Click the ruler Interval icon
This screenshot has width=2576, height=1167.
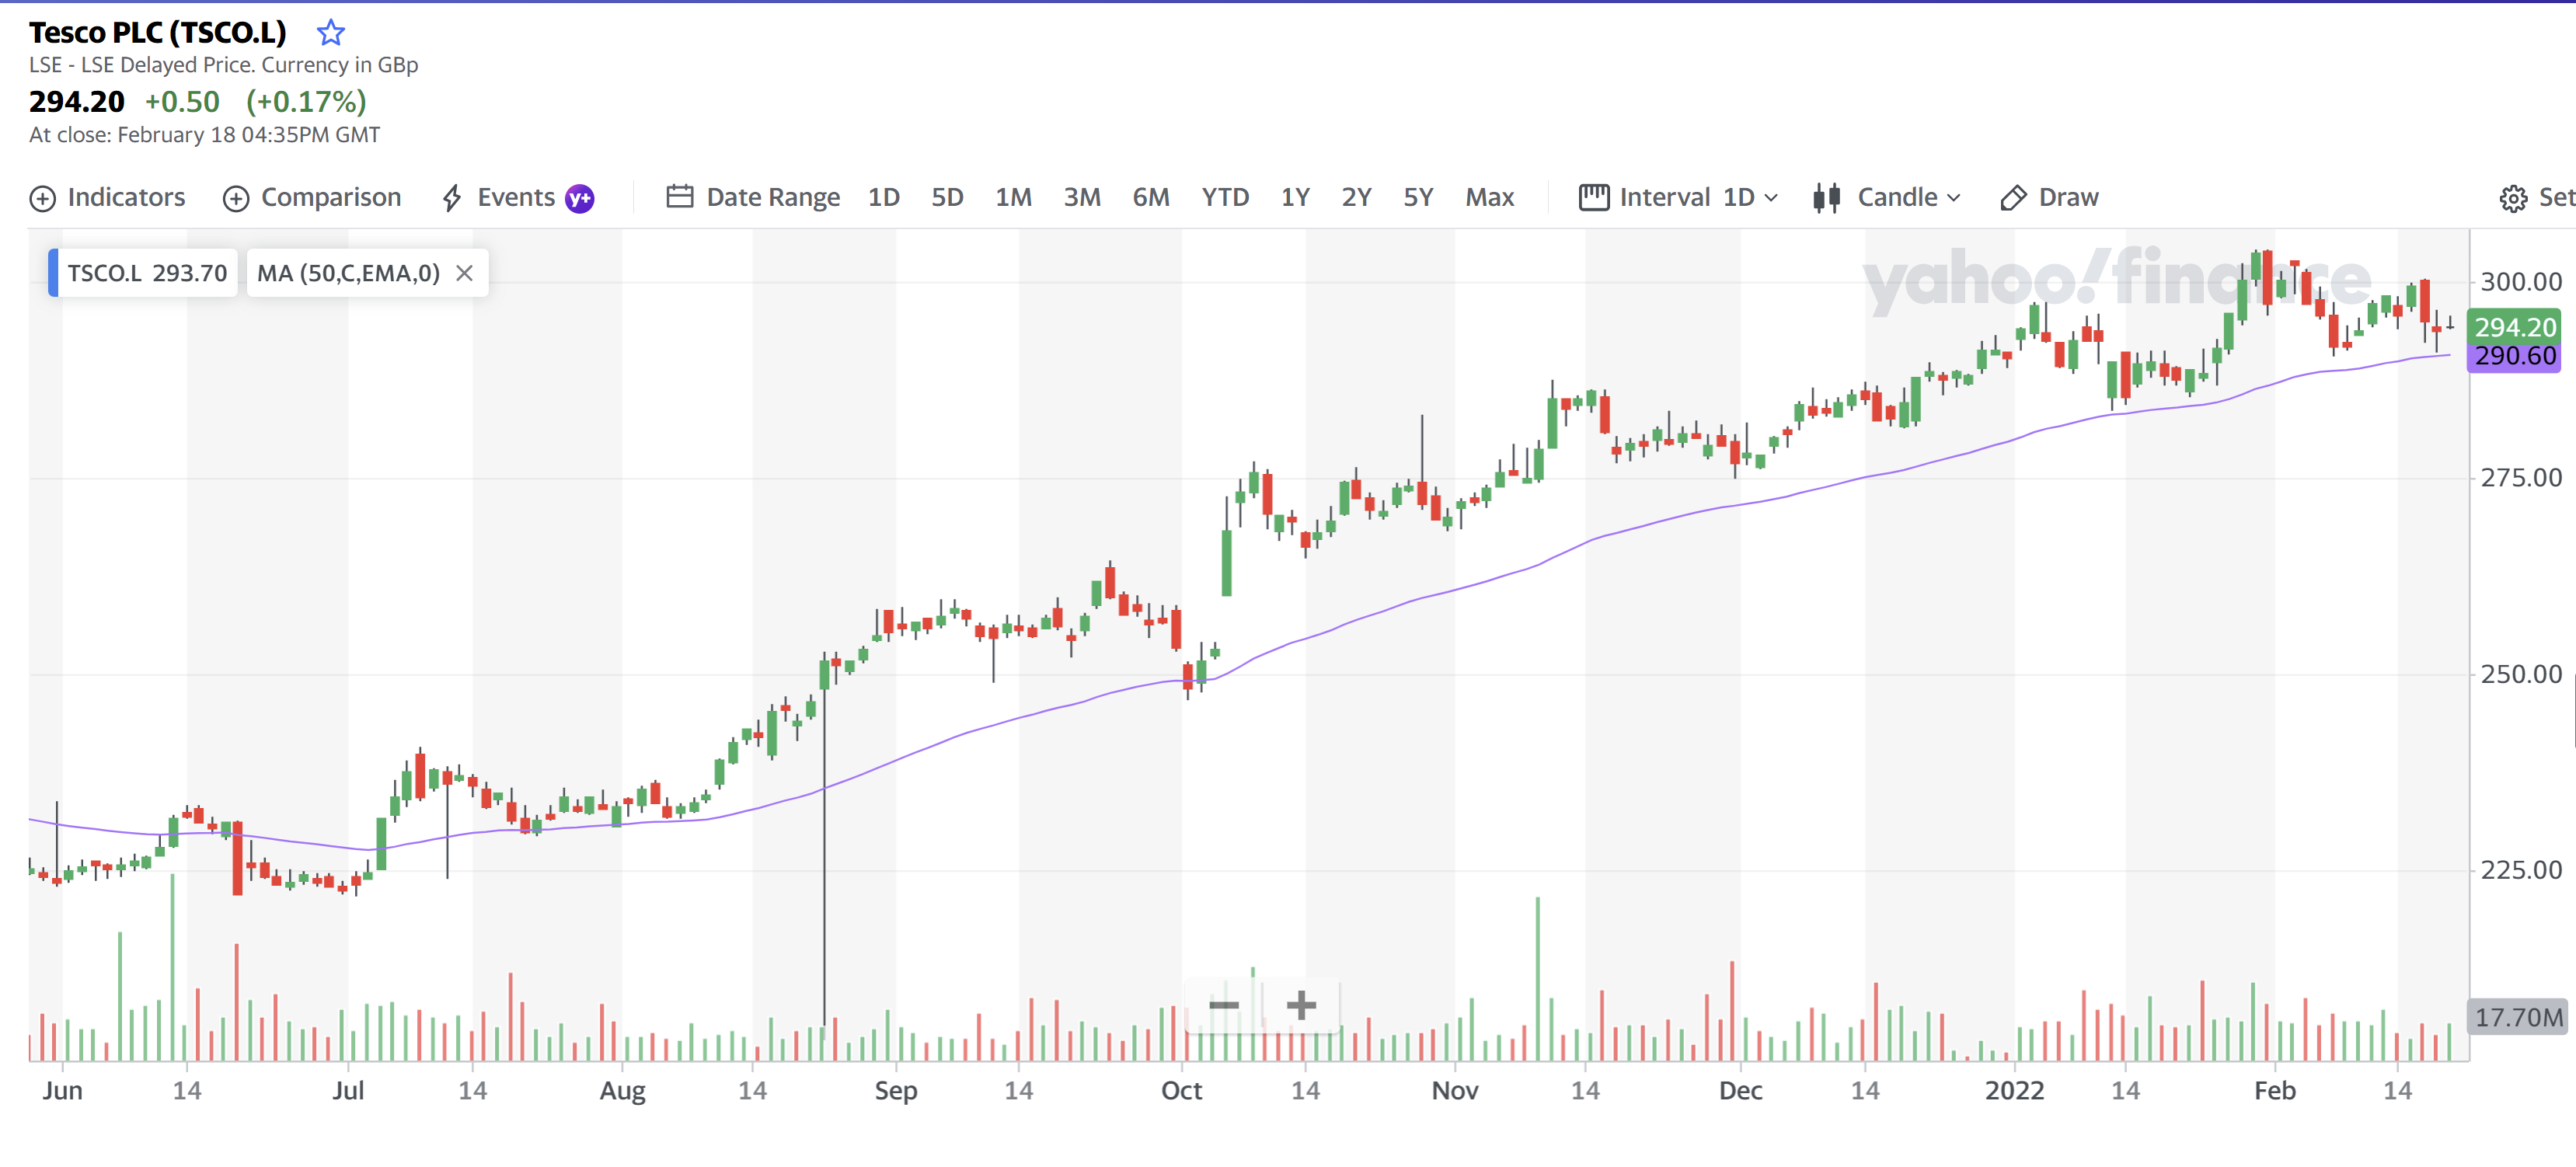1594,197
